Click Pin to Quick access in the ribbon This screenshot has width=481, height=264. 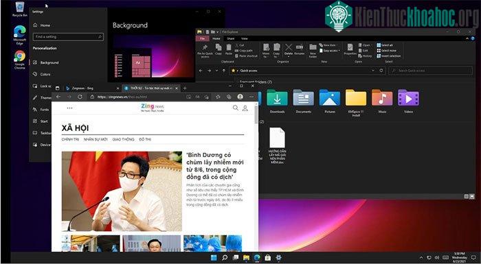tap(205, 51)
